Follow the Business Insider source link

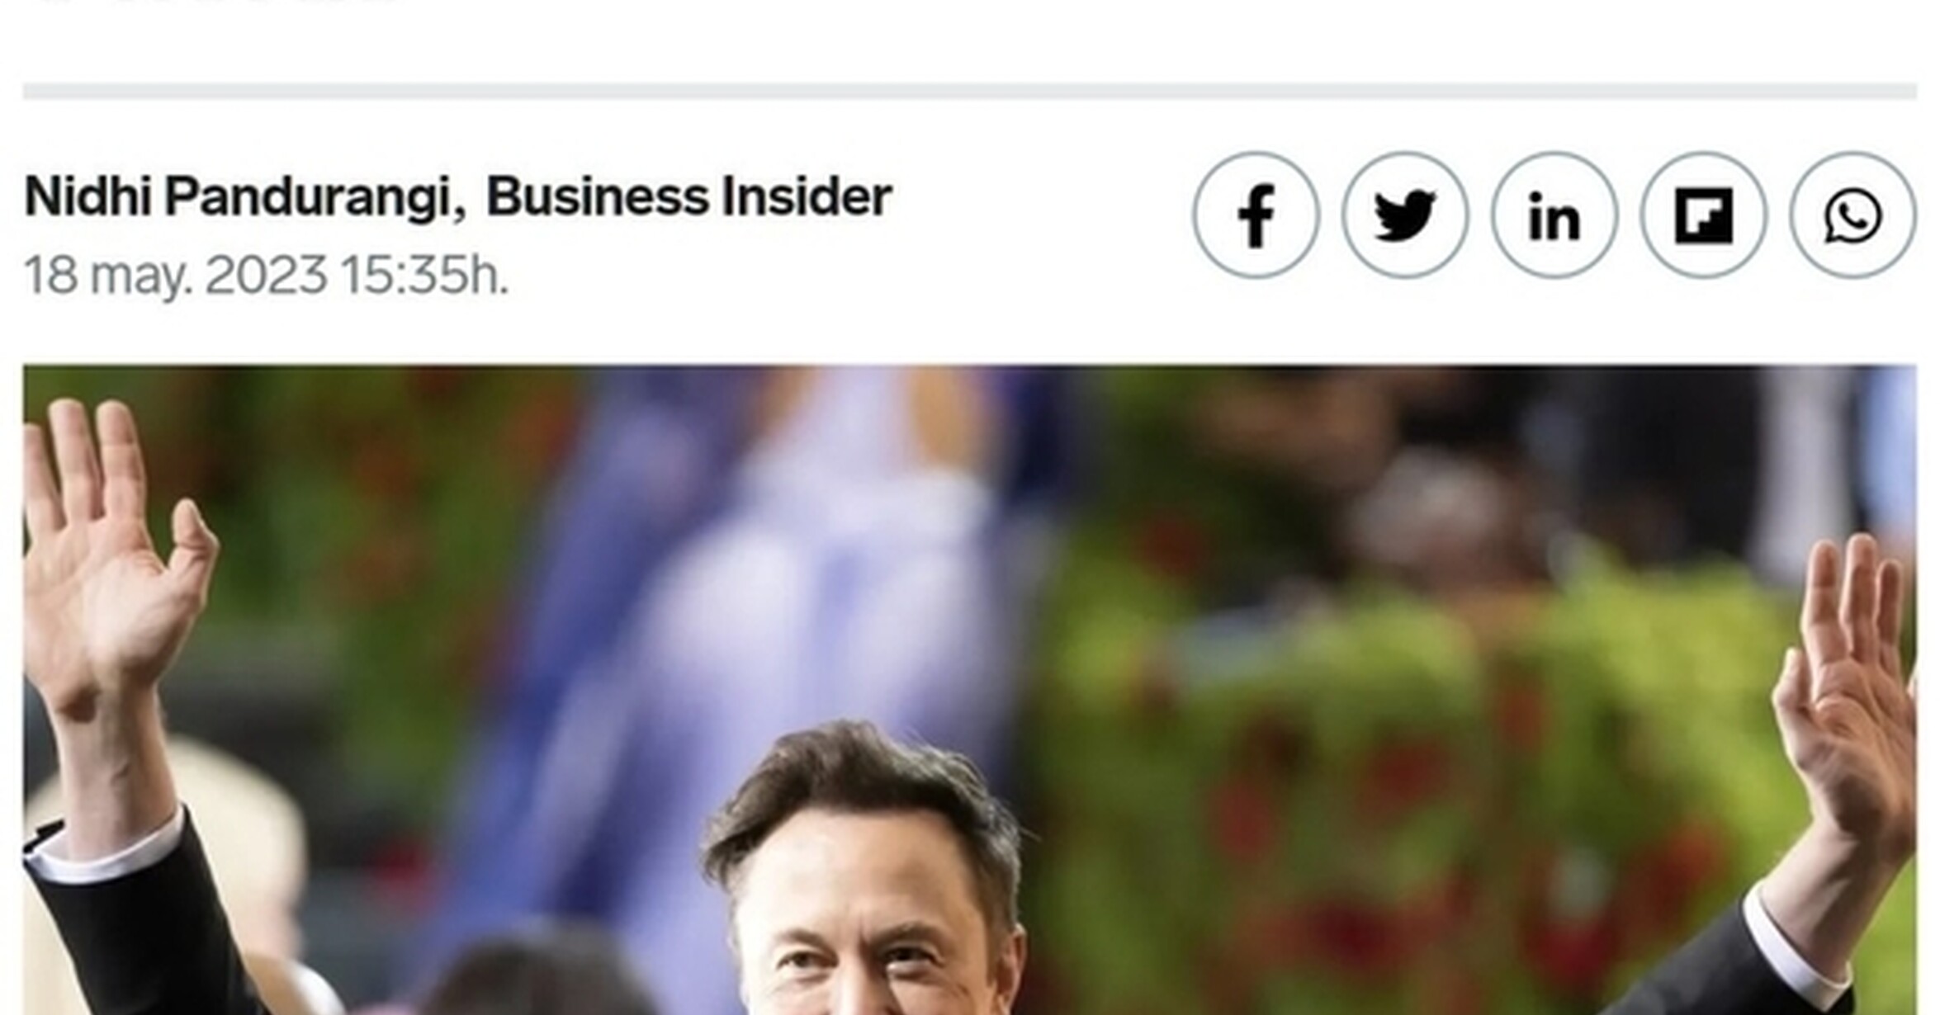click(x=688, y=197)
